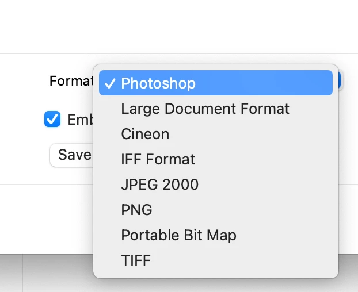The height and width of the screenshot is (292, 358).
Task: Click the checkmark beside Photoshop
Action: (110, 83)
